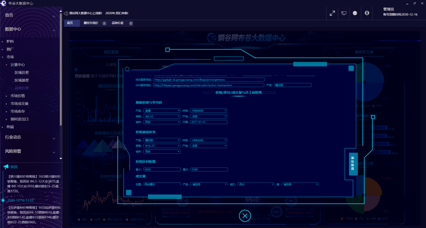Collapse the 数据中心 section chevron

click(x=54, y=30)
